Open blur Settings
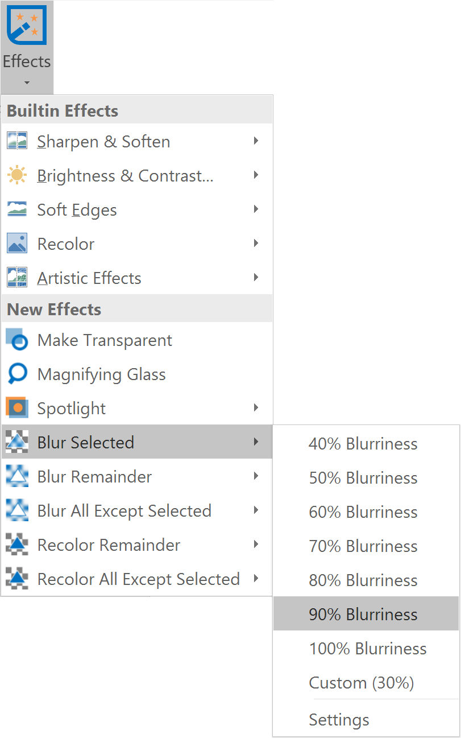 [x=339, y=720]
